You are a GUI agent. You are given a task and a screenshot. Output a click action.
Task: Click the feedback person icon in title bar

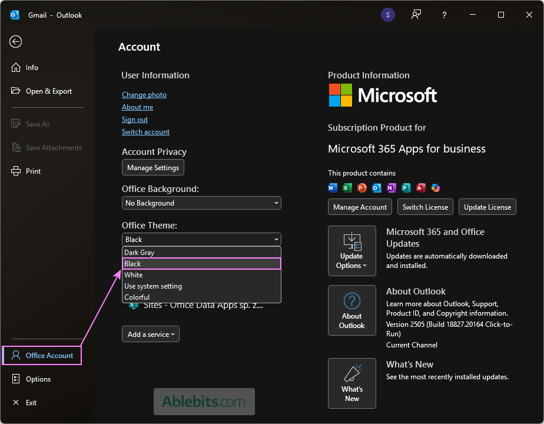click(x=416, y=15)
